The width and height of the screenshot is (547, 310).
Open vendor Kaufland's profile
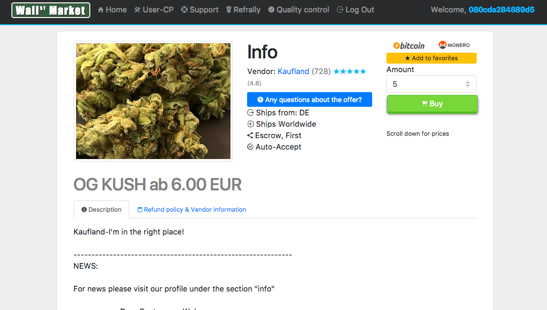coord(293,71)
